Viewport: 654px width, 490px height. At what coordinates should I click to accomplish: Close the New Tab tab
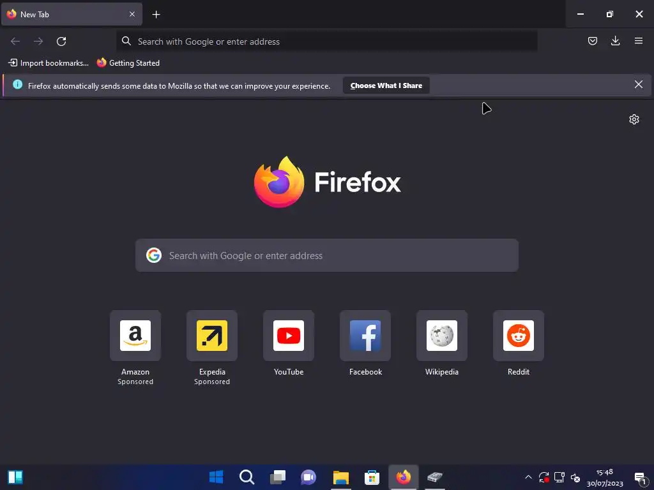click(132, 14)
